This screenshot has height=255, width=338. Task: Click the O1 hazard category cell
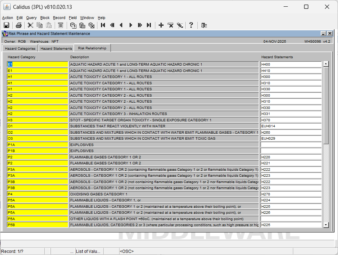point(37,126)
